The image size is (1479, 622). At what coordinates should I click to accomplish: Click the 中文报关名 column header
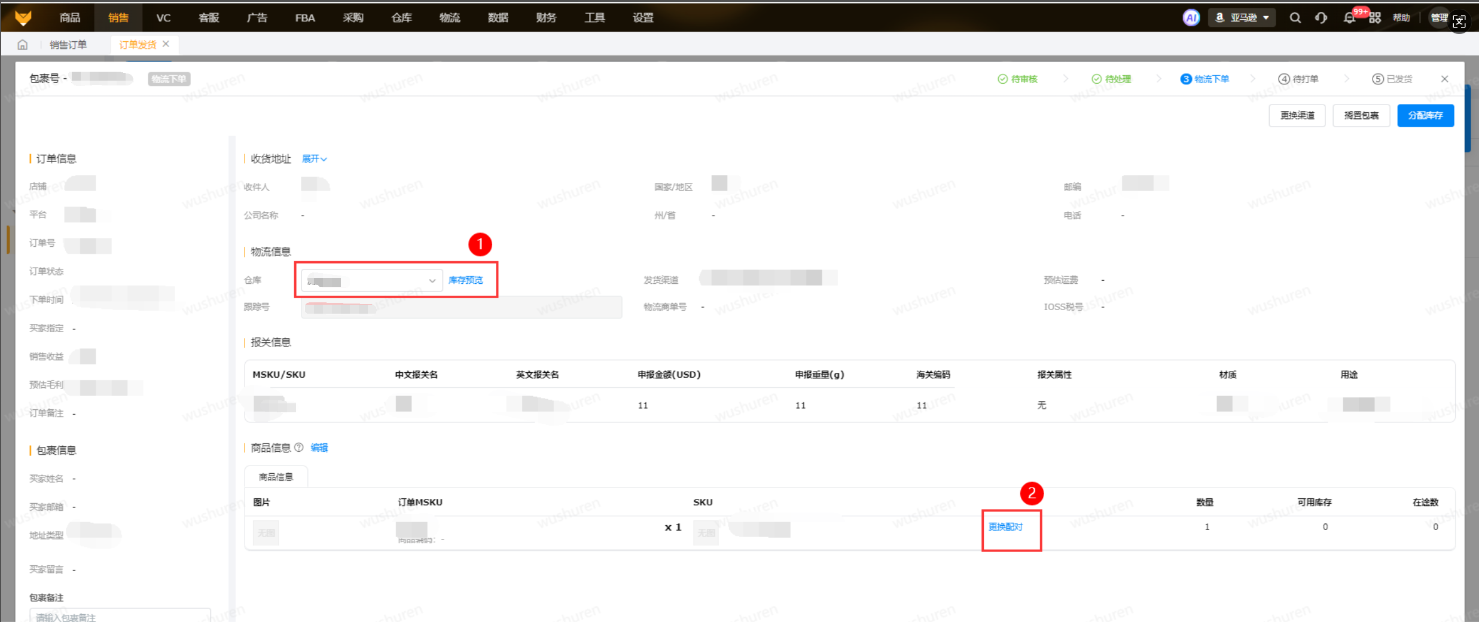coord(416,375)
